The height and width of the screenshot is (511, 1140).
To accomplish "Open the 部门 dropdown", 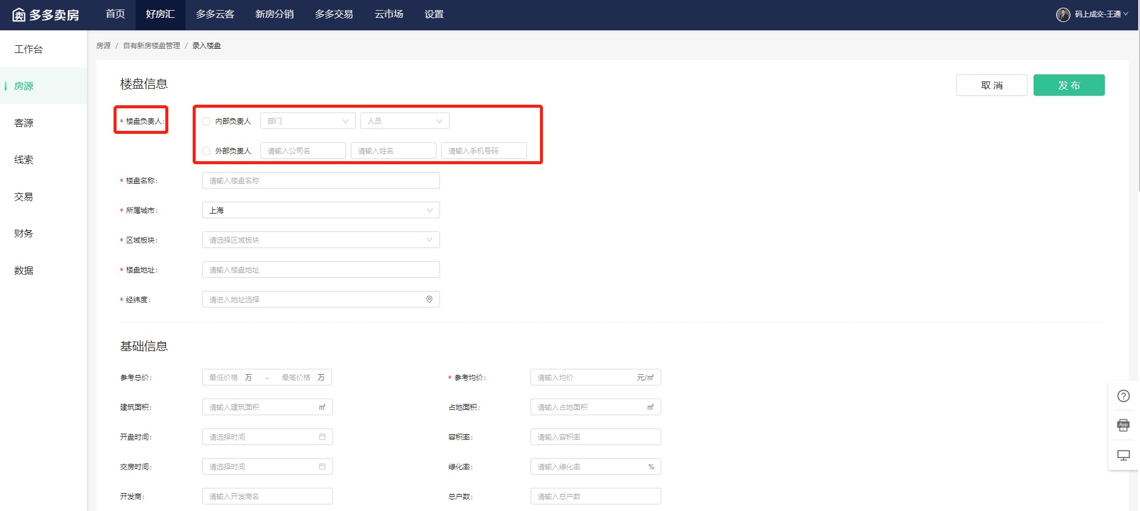I will [308, 121].
